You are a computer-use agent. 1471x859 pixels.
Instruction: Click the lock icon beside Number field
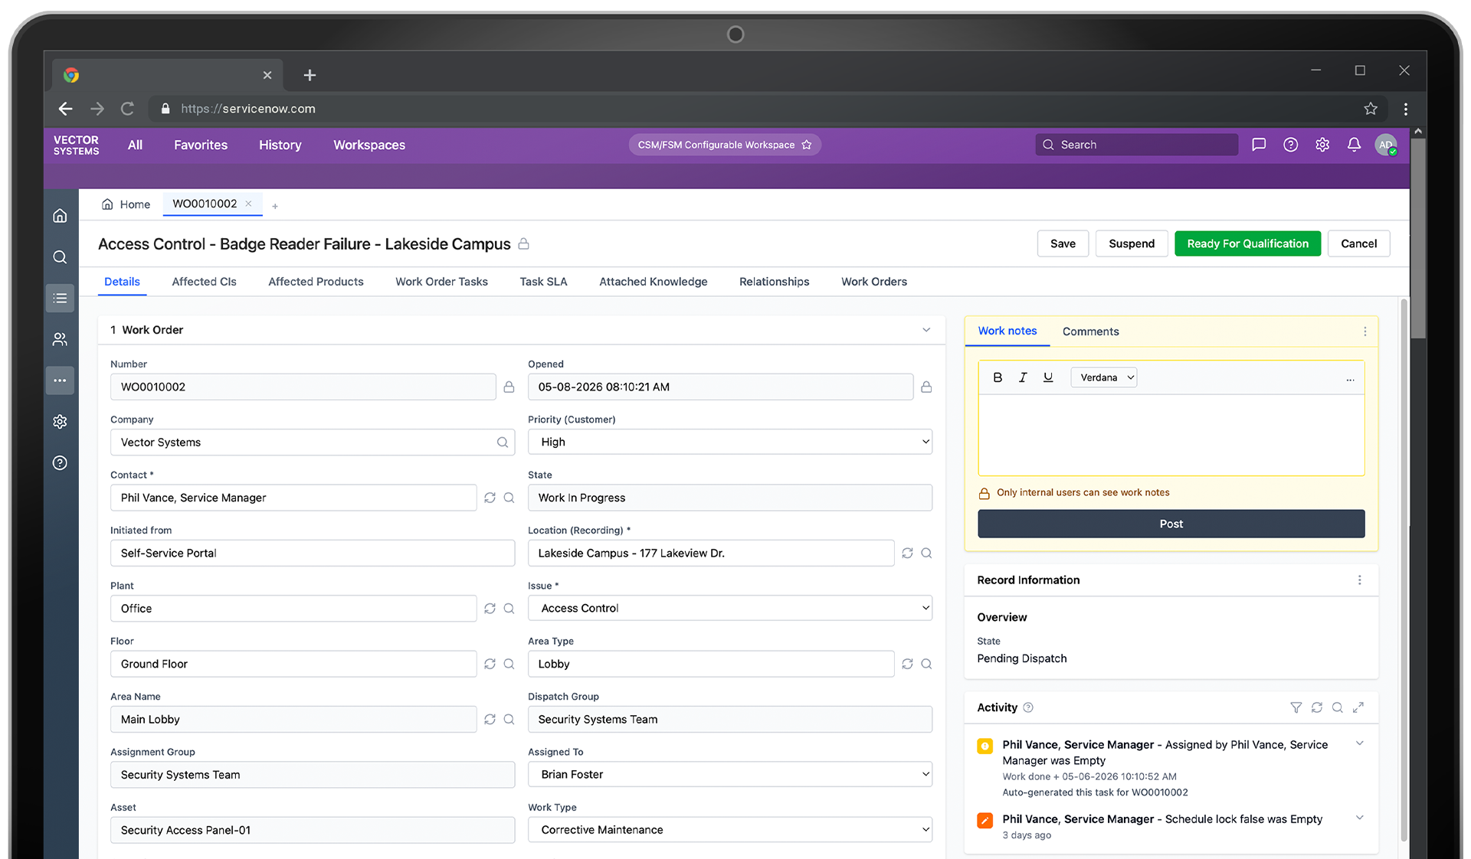pos(509,387)
